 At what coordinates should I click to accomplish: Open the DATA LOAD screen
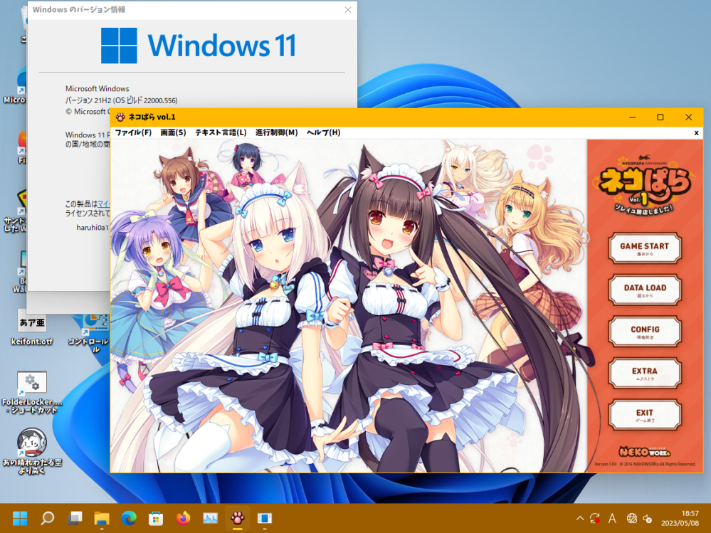tap(644, 289)
